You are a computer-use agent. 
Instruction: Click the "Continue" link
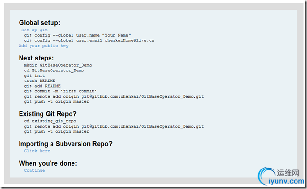34,170
